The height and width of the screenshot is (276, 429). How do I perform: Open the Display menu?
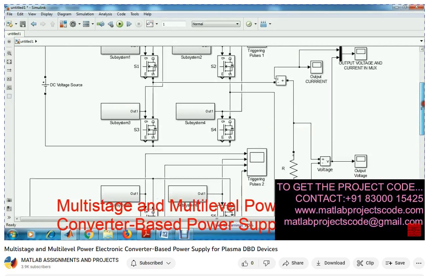point(47,14)
